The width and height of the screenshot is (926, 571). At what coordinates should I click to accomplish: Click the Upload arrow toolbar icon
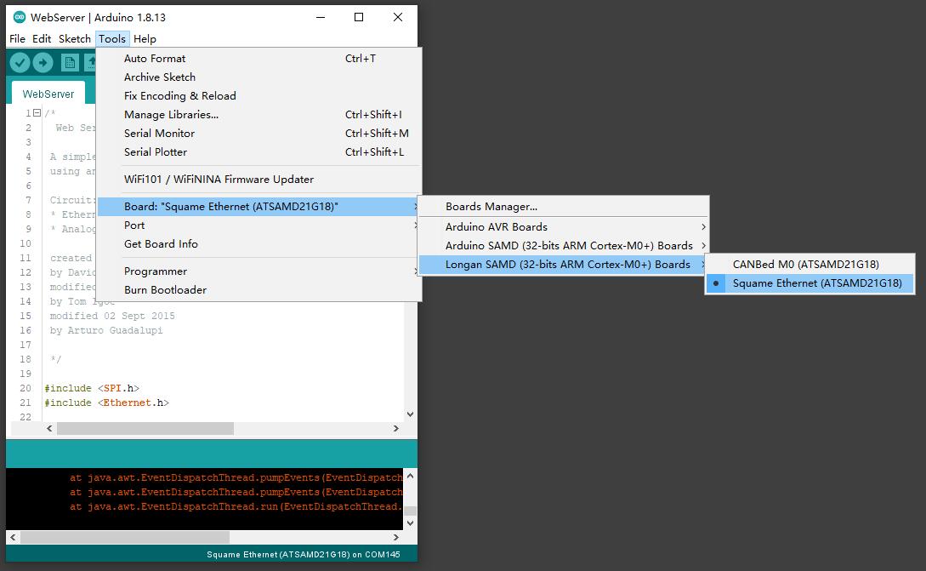click(x=43, y=62)
